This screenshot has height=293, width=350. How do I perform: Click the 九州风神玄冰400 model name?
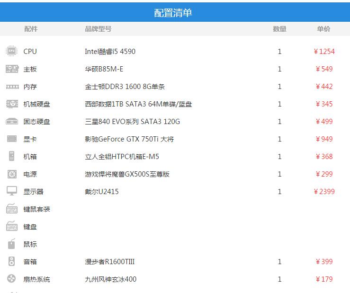pos(110,279)
